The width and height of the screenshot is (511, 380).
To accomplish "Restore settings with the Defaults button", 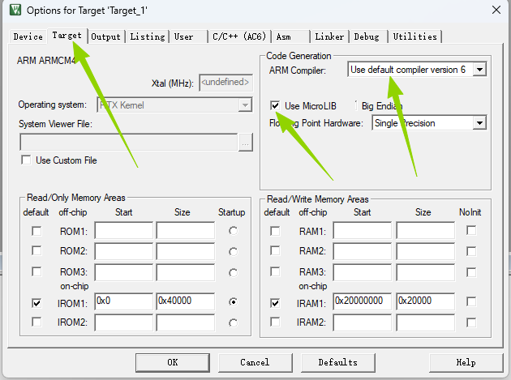I will pyautogui.click(x=338, y=362).
